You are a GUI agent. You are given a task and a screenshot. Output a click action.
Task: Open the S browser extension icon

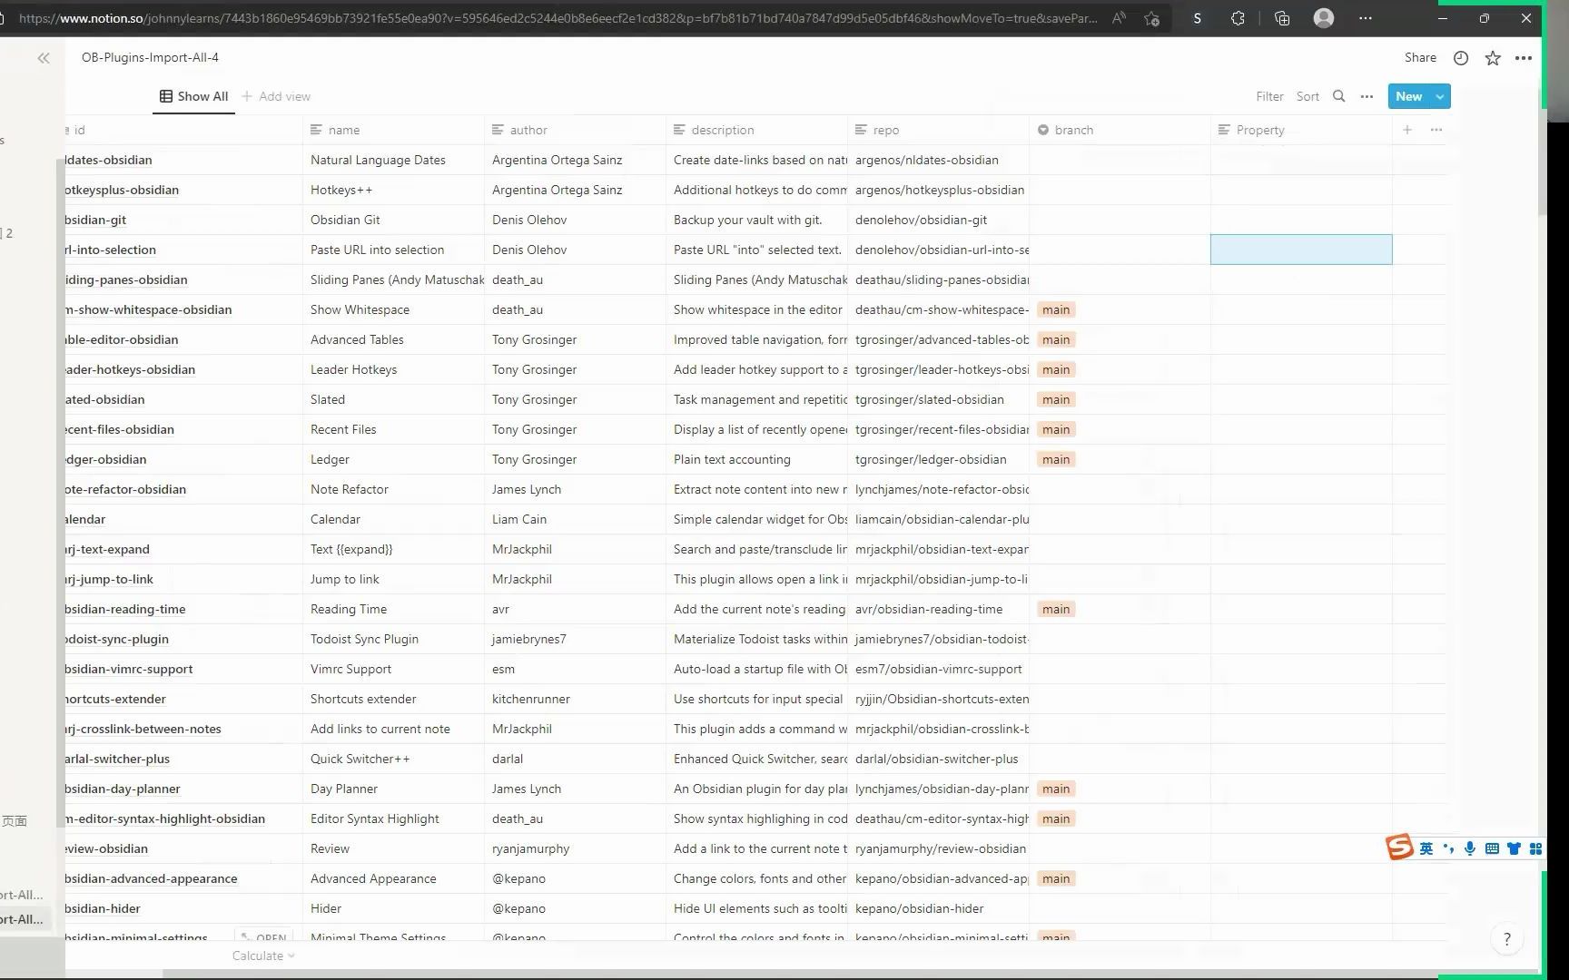(x=1198, y=18)
